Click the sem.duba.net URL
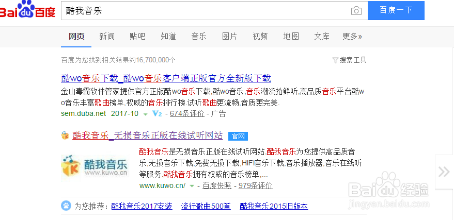 (84, 113)
